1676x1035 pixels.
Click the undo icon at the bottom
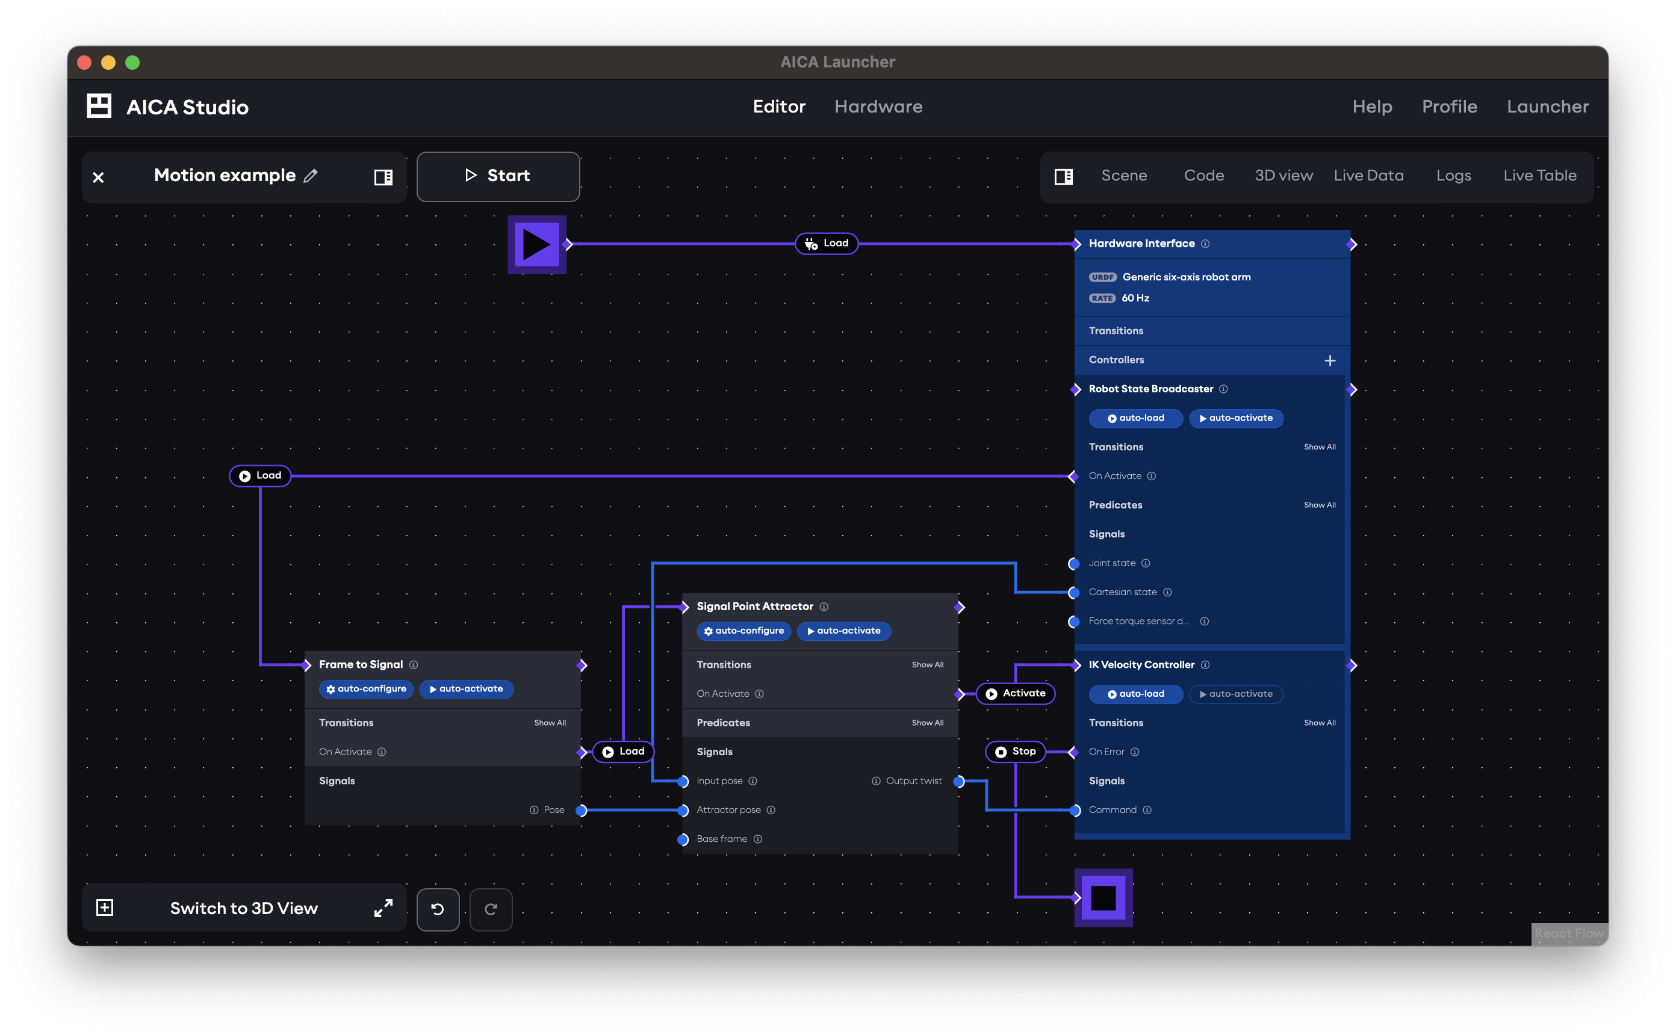pyautogui.click(x=438, y=909)
